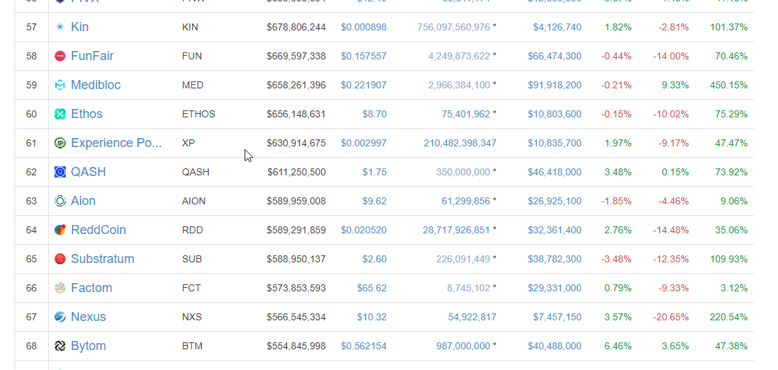Click Bytom price $0.562154
The width and height of the screenshot is (778, 370).
click(x=363, y=347)
